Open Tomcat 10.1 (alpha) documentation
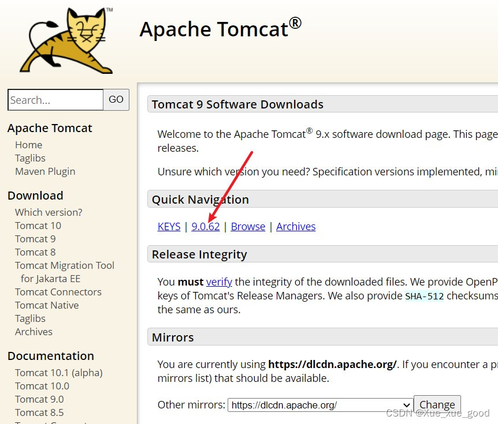The width and height of the screenshot is (498, 424). 59,373
